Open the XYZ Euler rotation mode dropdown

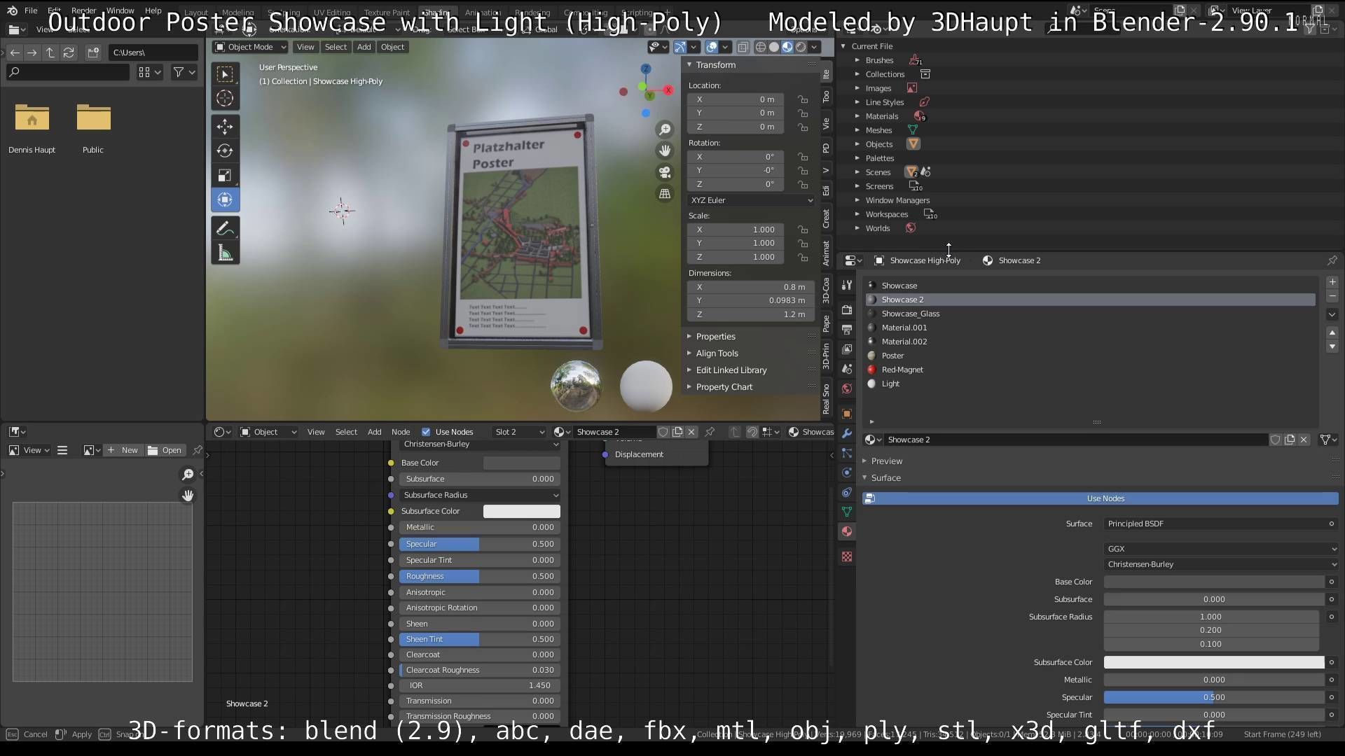point(751,200)
